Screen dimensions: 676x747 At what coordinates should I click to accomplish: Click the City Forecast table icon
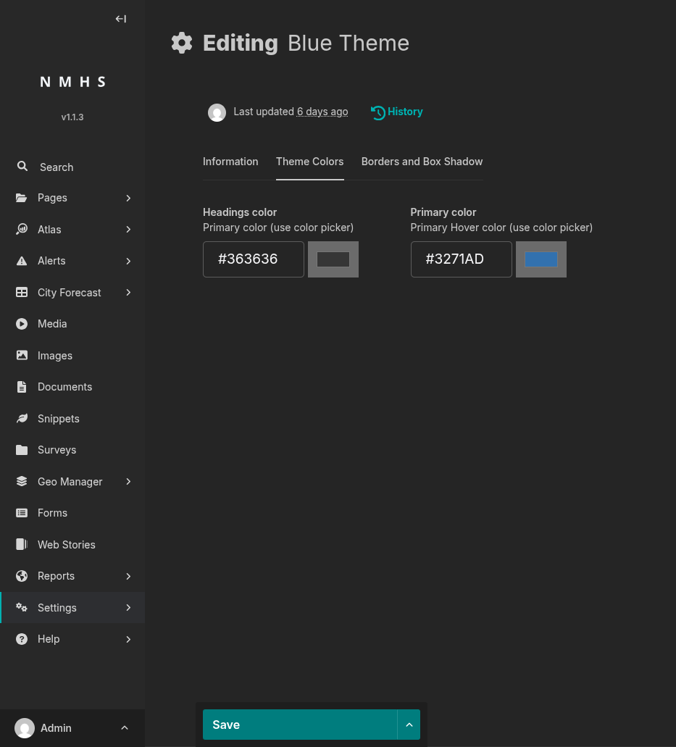pos(22,293)
